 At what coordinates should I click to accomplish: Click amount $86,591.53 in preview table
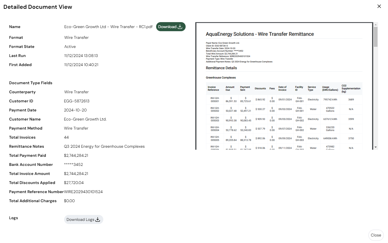point(231,100)
